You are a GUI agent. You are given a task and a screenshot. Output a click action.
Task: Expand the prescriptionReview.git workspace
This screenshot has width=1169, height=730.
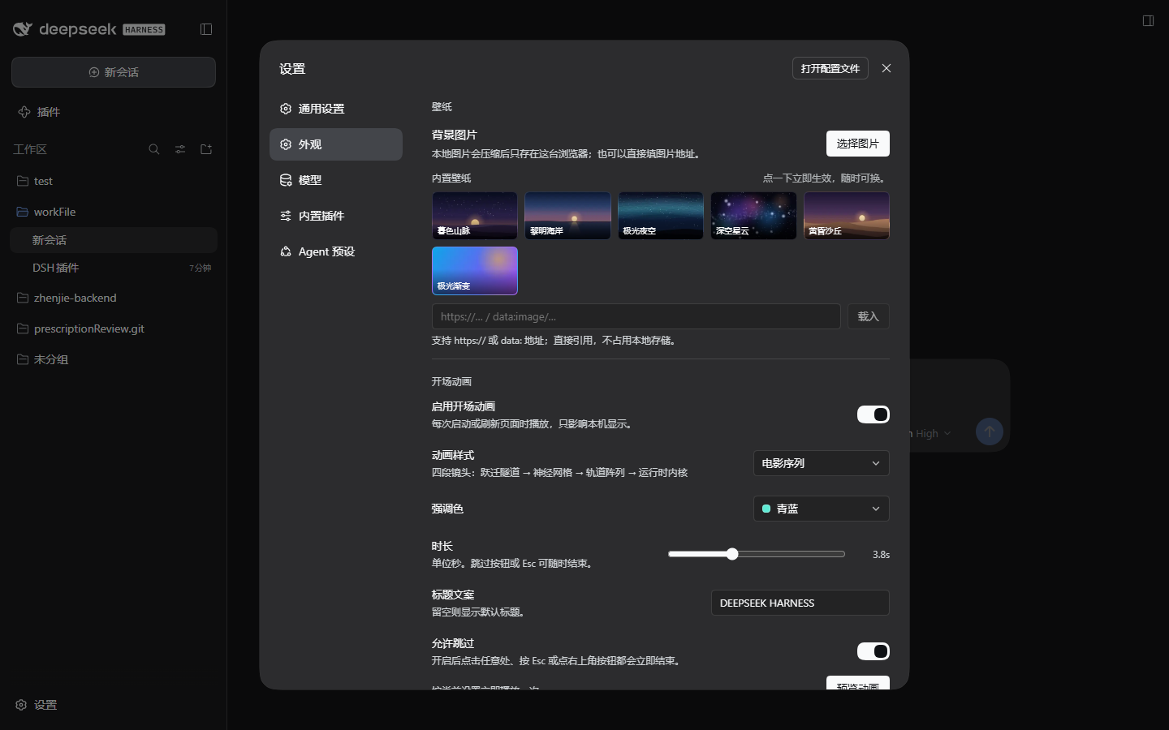click(114, 328)
